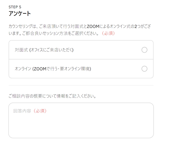Image resolution: width=192 pixels, height=142 pixels.
Task: Click the empty lower part of the answer box
Action: coord(81,128)
